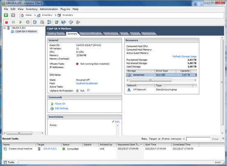Image resolution: width=227 pixels, height=166 pixels.
Task: Open the Plug-ins menu
Action: tap(65, 9)
